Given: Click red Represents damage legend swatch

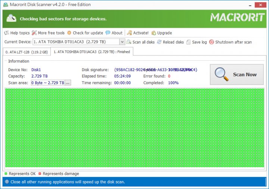Looking at the screenshot, I should pyautogui.click(x=40, y=174).
